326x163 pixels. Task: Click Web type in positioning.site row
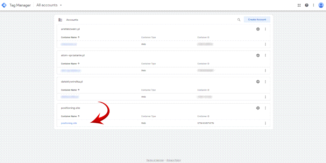pos(144,123)
